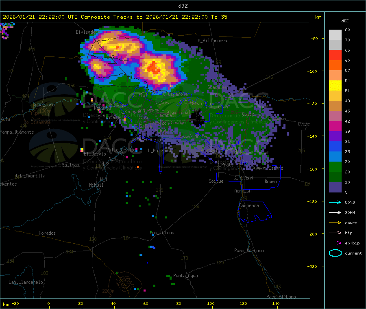Click the '2200m' elevation label
The image size is (366, 309).
click(x=108, y=291)
